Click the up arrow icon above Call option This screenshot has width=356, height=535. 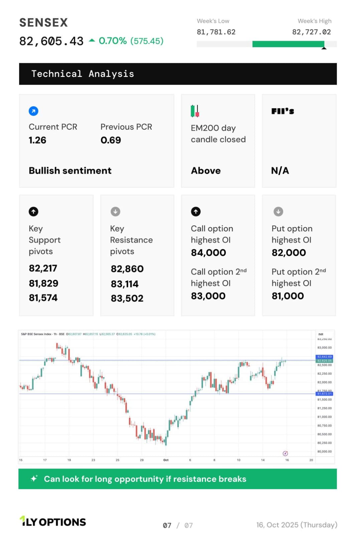click(196, 212)
